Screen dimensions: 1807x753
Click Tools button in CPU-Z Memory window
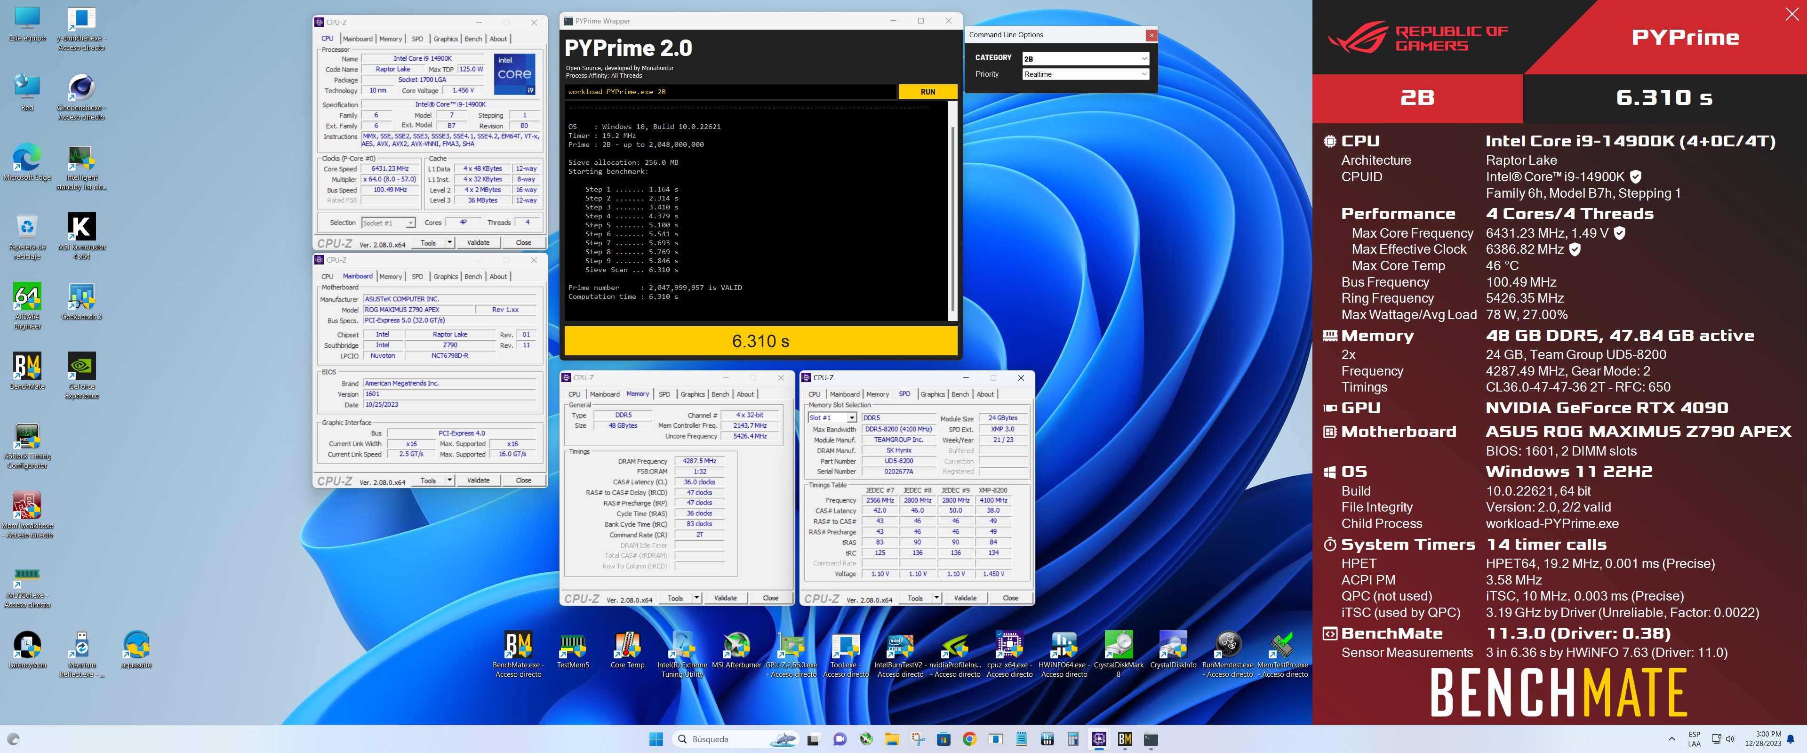(675, 598)
